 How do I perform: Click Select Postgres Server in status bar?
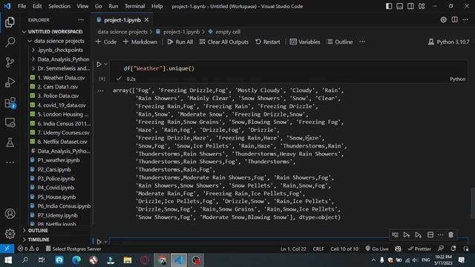pos(73,249)
